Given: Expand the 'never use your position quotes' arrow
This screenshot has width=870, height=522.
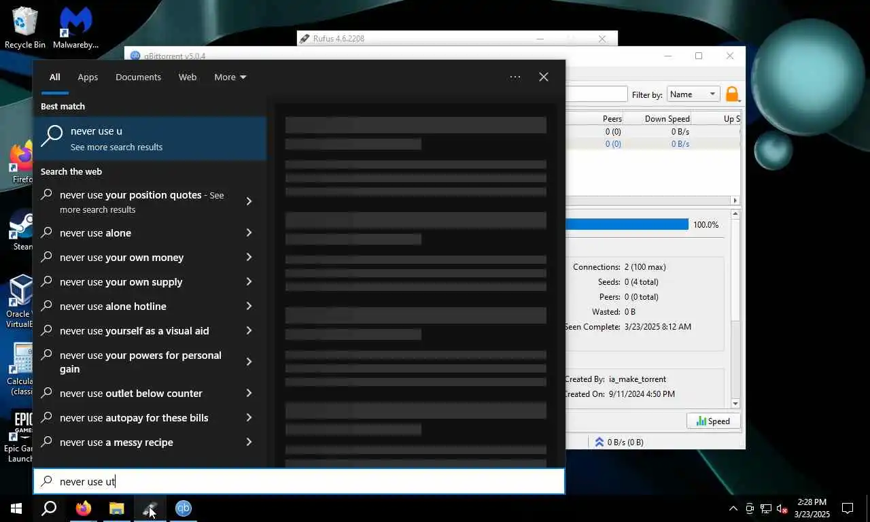Looking at the screenshot, I should tap(249, 201).
